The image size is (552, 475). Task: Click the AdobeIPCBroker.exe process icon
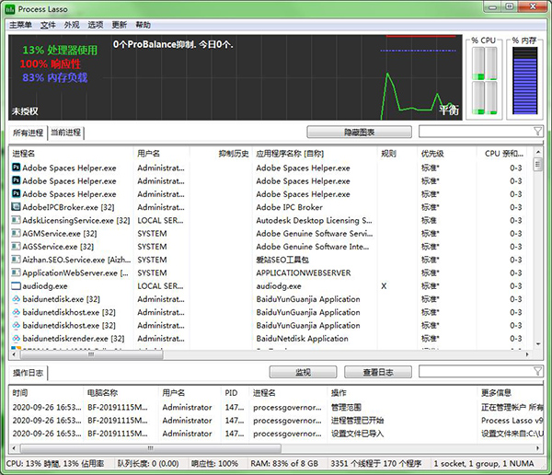point(17,207)
